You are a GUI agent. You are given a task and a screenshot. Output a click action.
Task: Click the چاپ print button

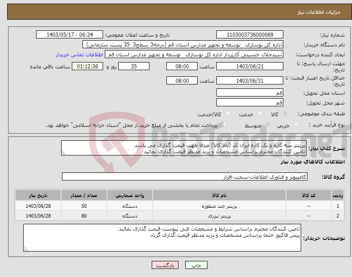pyautogui.click(x=196, y=265)
